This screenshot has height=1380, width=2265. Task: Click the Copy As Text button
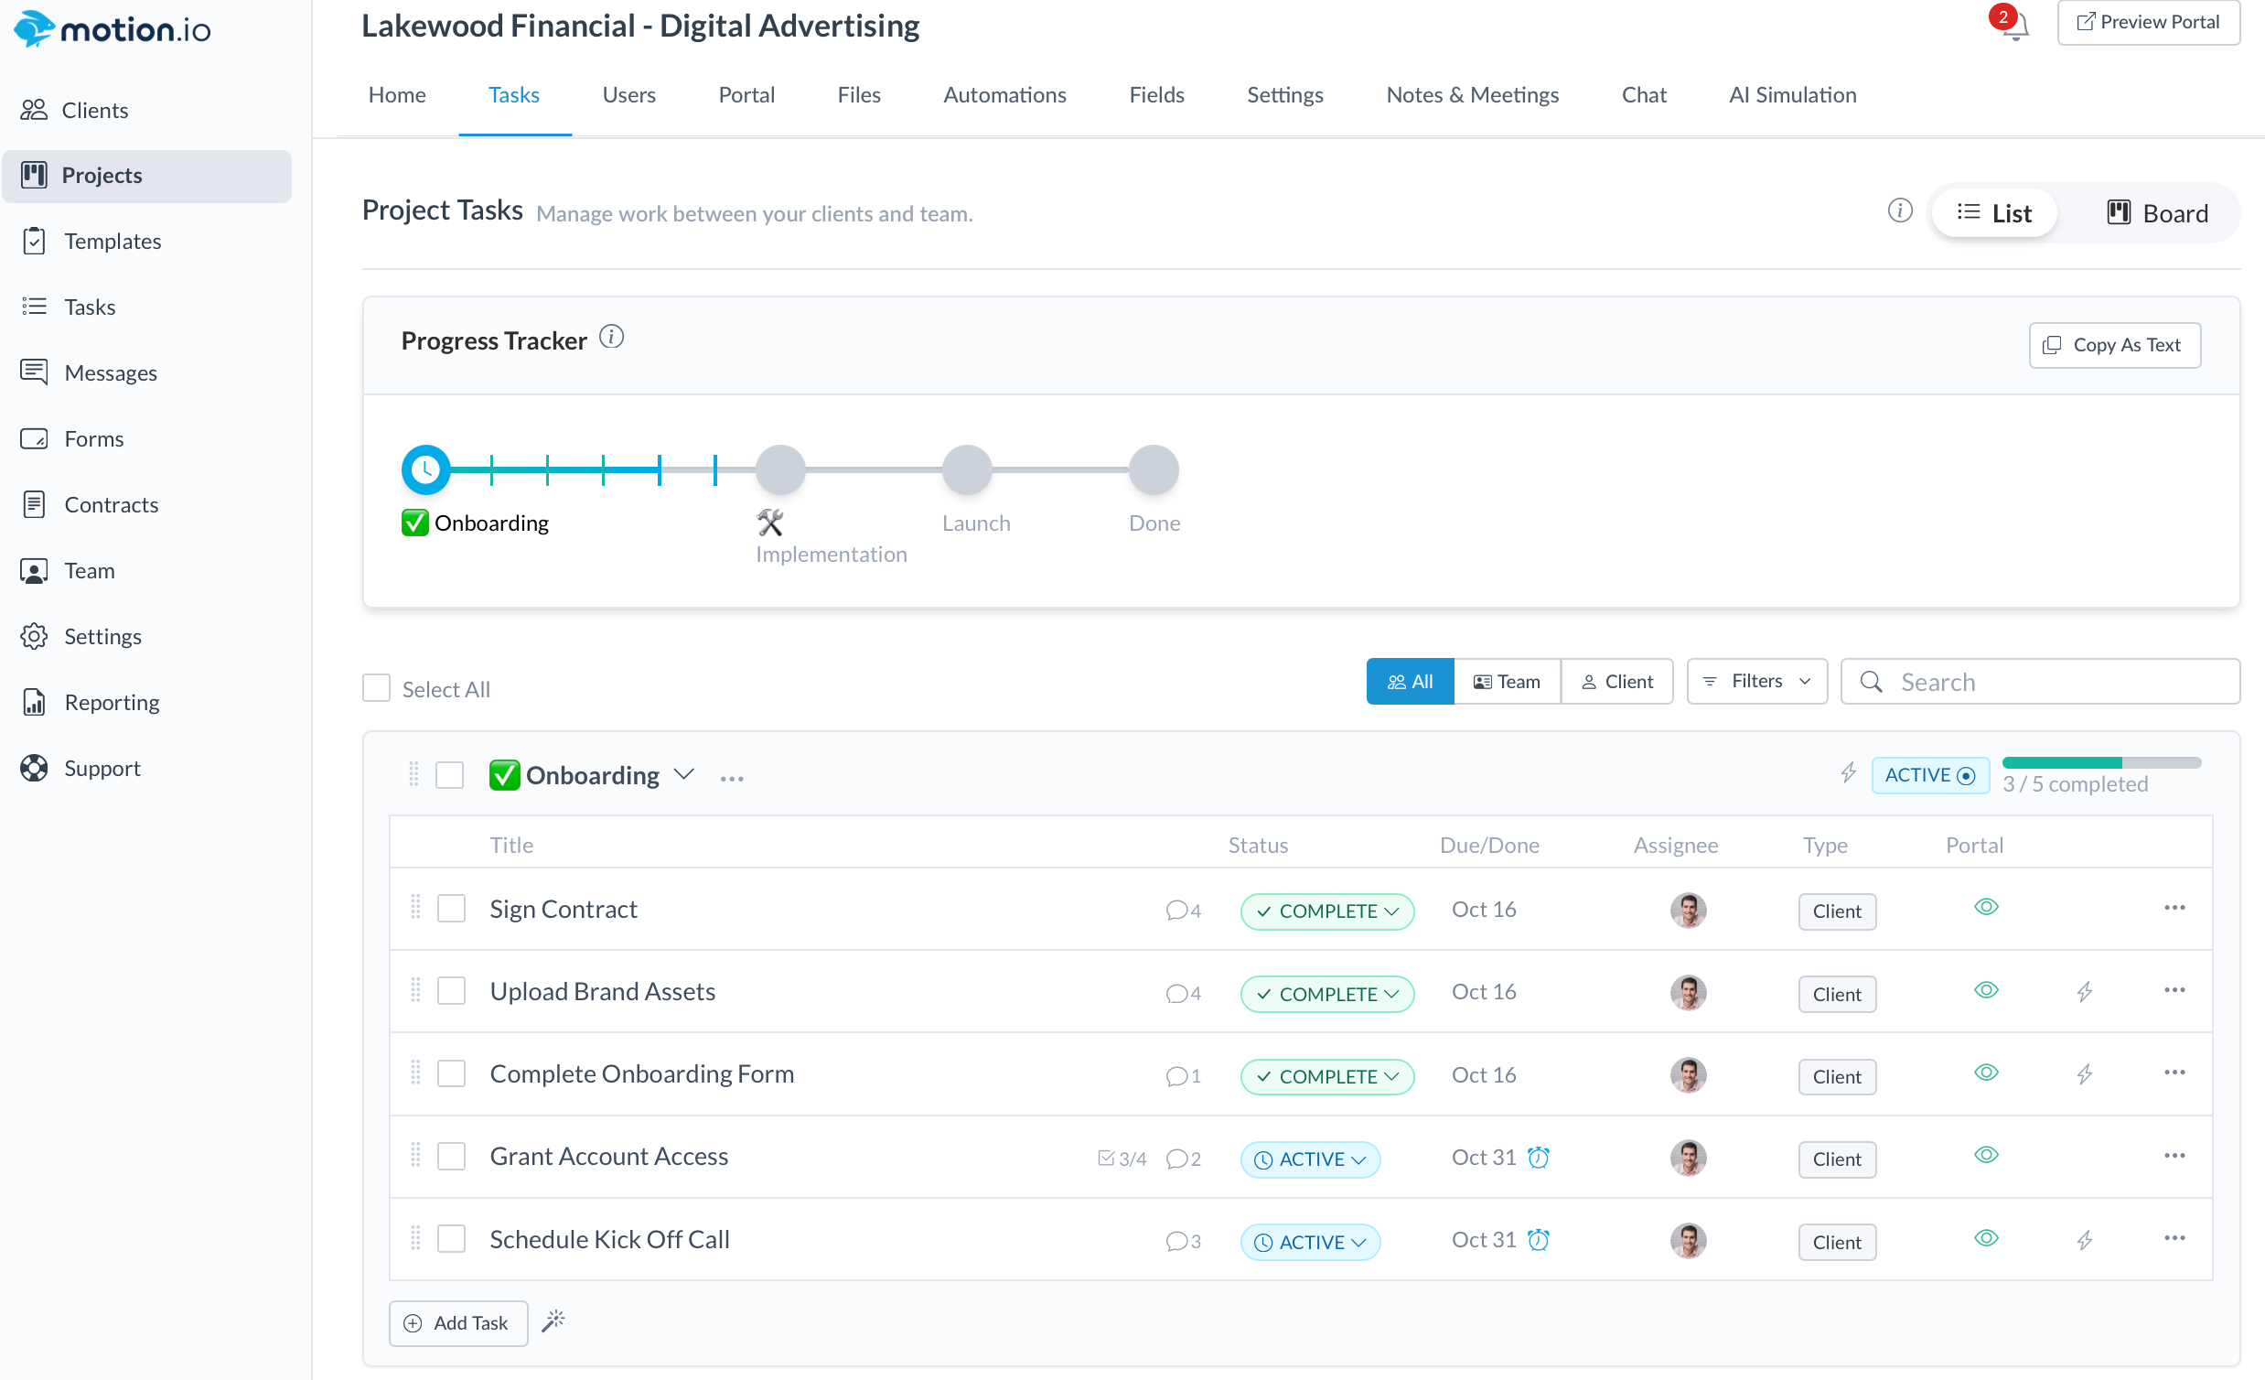coord(2113,345)
